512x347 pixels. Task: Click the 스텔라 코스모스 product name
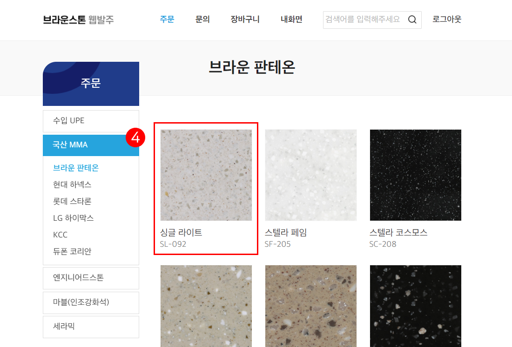(x=398, y=232)
